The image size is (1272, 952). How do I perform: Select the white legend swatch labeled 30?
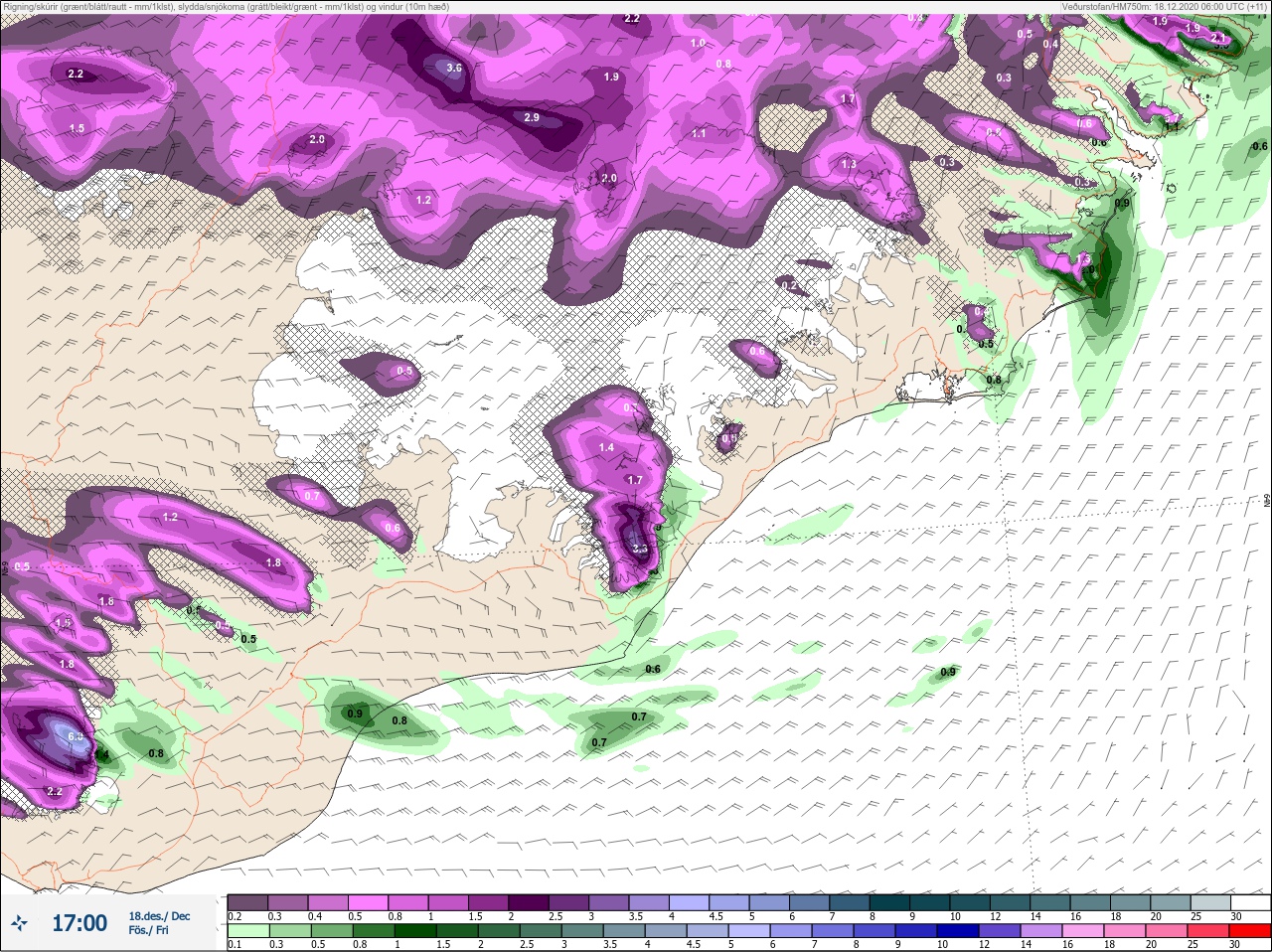1250,902
